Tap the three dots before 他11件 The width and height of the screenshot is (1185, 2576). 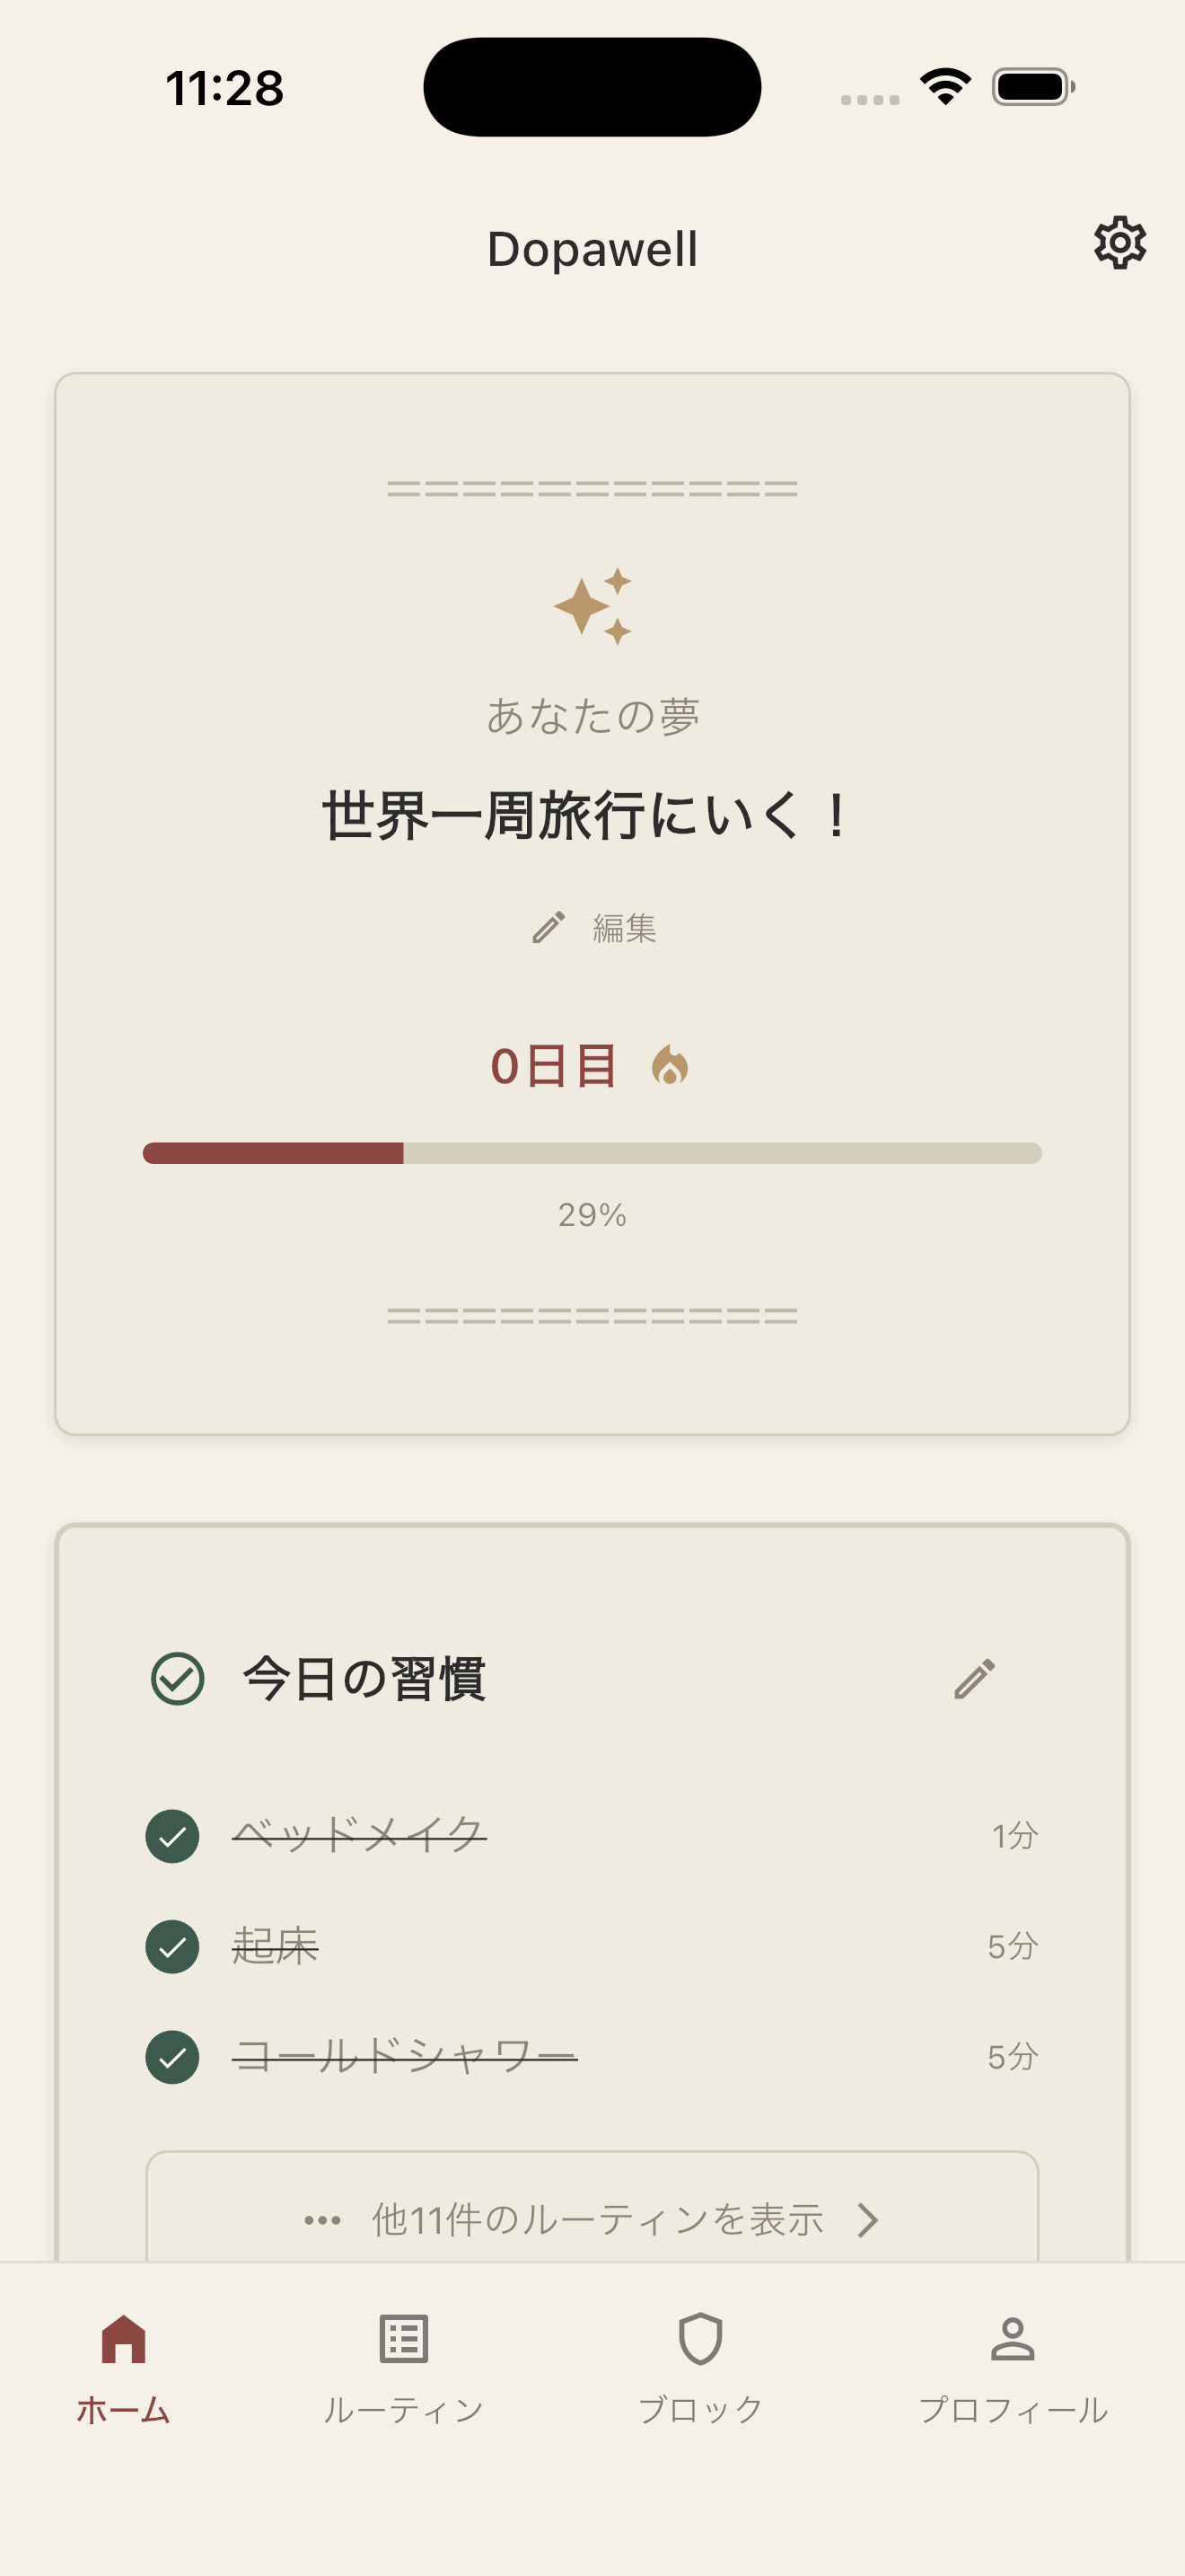tap(321, 2220)
